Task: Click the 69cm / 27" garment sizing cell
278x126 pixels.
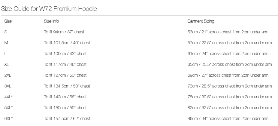Action: pos(228,75)
